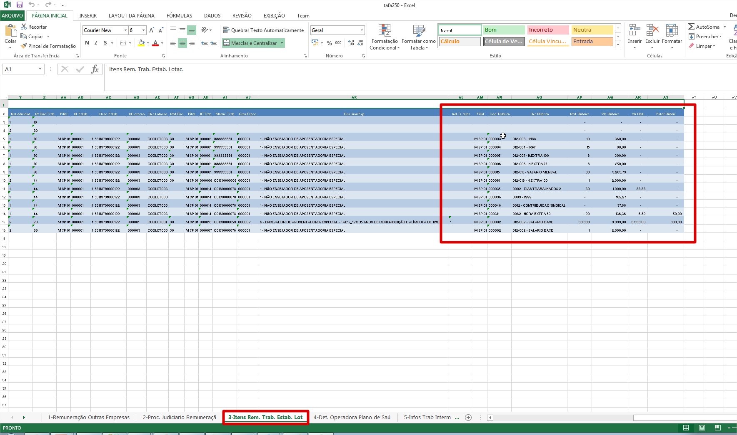737x435 pixels.
Task: Redo the last undone action
Action: pos(48,5)
